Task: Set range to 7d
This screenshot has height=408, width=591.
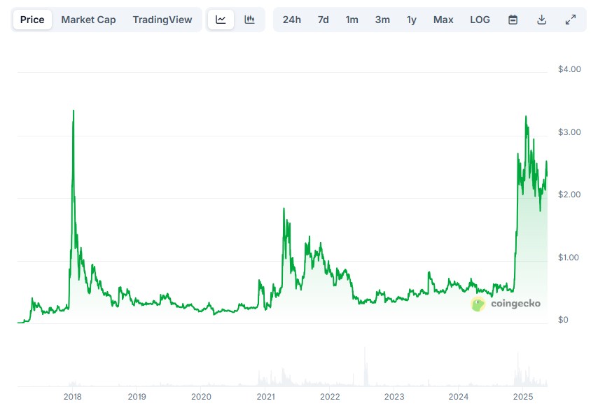Action: [323, 20]
